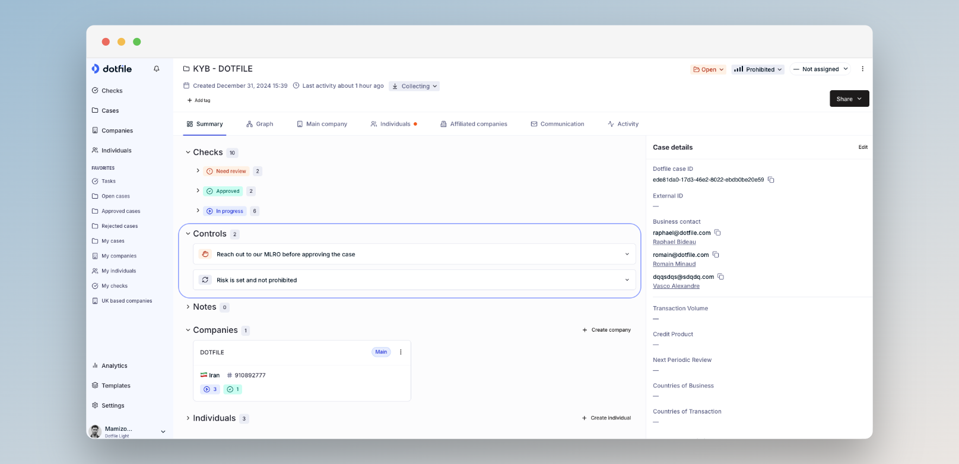Open the three-dot case options menu
Image resolution: width=959 pixels, height=464 pixels.
[862, 69]
